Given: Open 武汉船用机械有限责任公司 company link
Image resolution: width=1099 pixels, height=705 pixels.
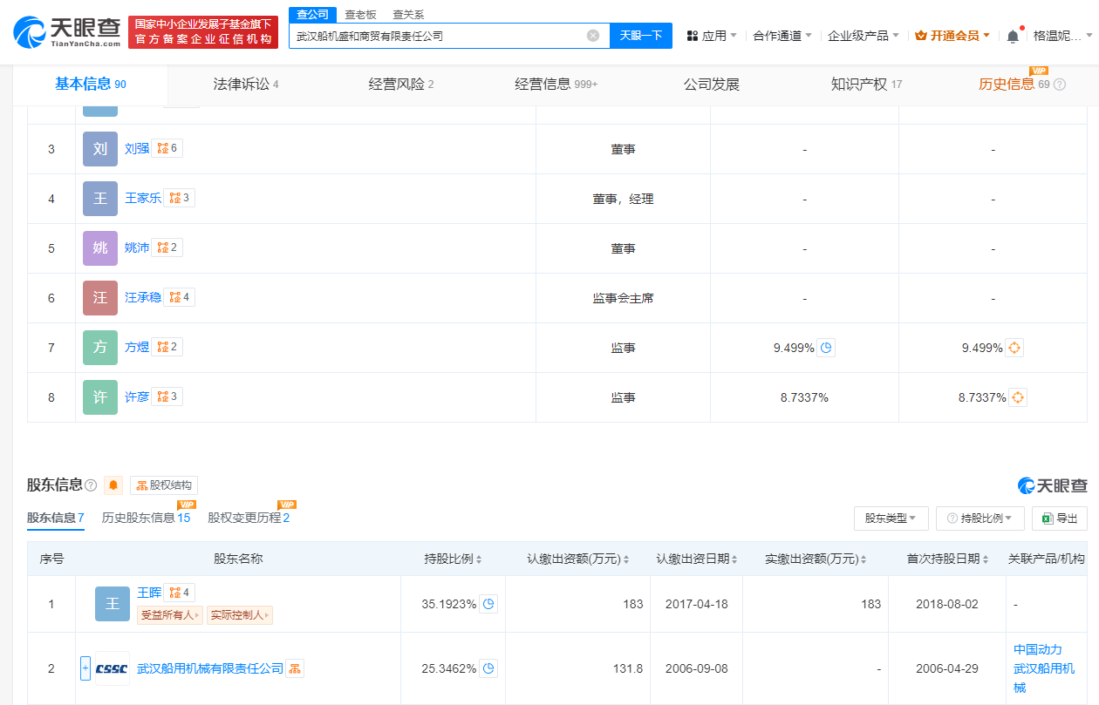Looking at the screenshot, I should pyautogui.click(x=210, y=668).
